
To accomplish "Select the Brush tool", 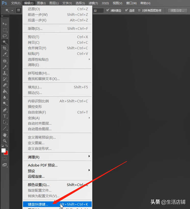I will tap(5, 67).
